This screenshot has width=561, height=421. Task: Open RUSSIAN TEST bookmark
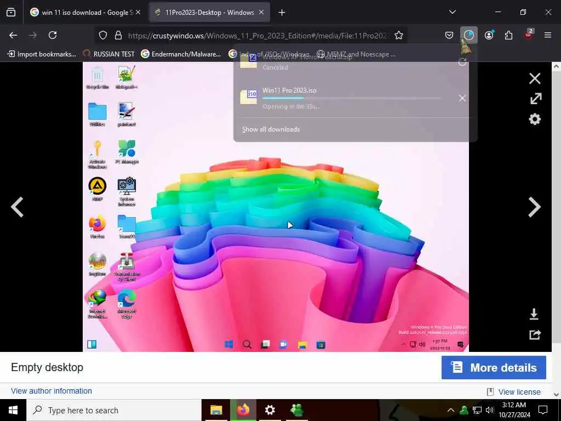click(x=109, y=54)
